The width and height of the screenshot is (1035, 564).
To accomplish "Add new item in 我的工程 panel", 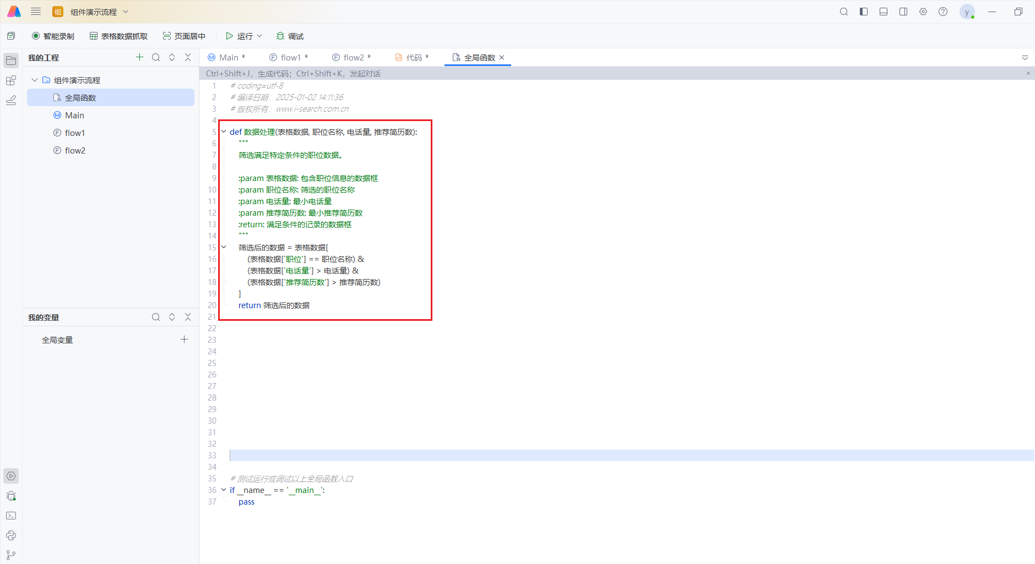I will point(139,57).
